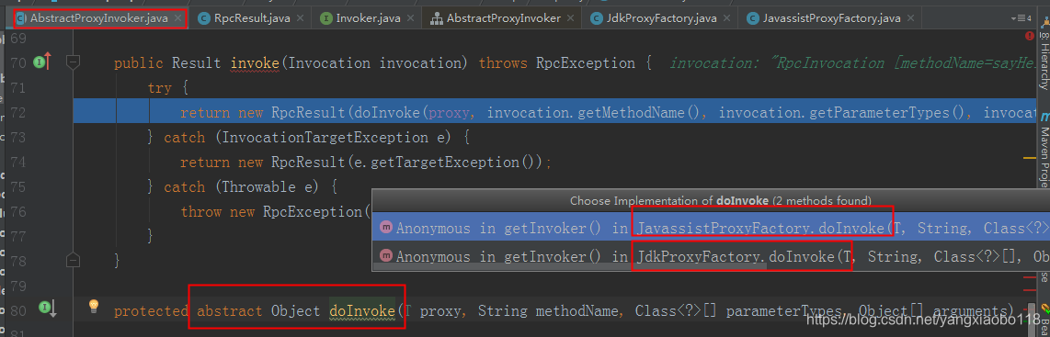Click the interface icon on Invoker.java tab
1050x337 pixels.
pos(325,18)
